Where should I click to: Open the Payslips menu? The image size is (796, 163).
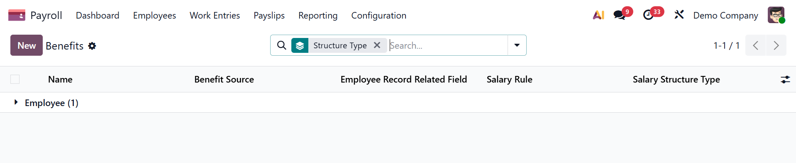(269, 15)
